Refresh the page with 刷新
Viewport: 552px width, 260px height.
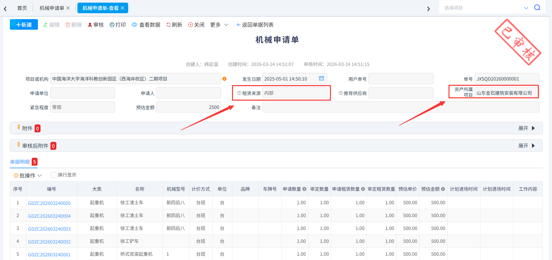(174, 25)
